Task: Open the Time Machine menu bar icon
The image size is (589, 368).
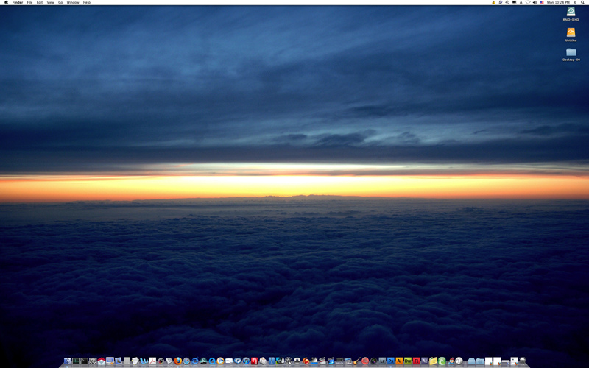Action: [x=507, y=2]
